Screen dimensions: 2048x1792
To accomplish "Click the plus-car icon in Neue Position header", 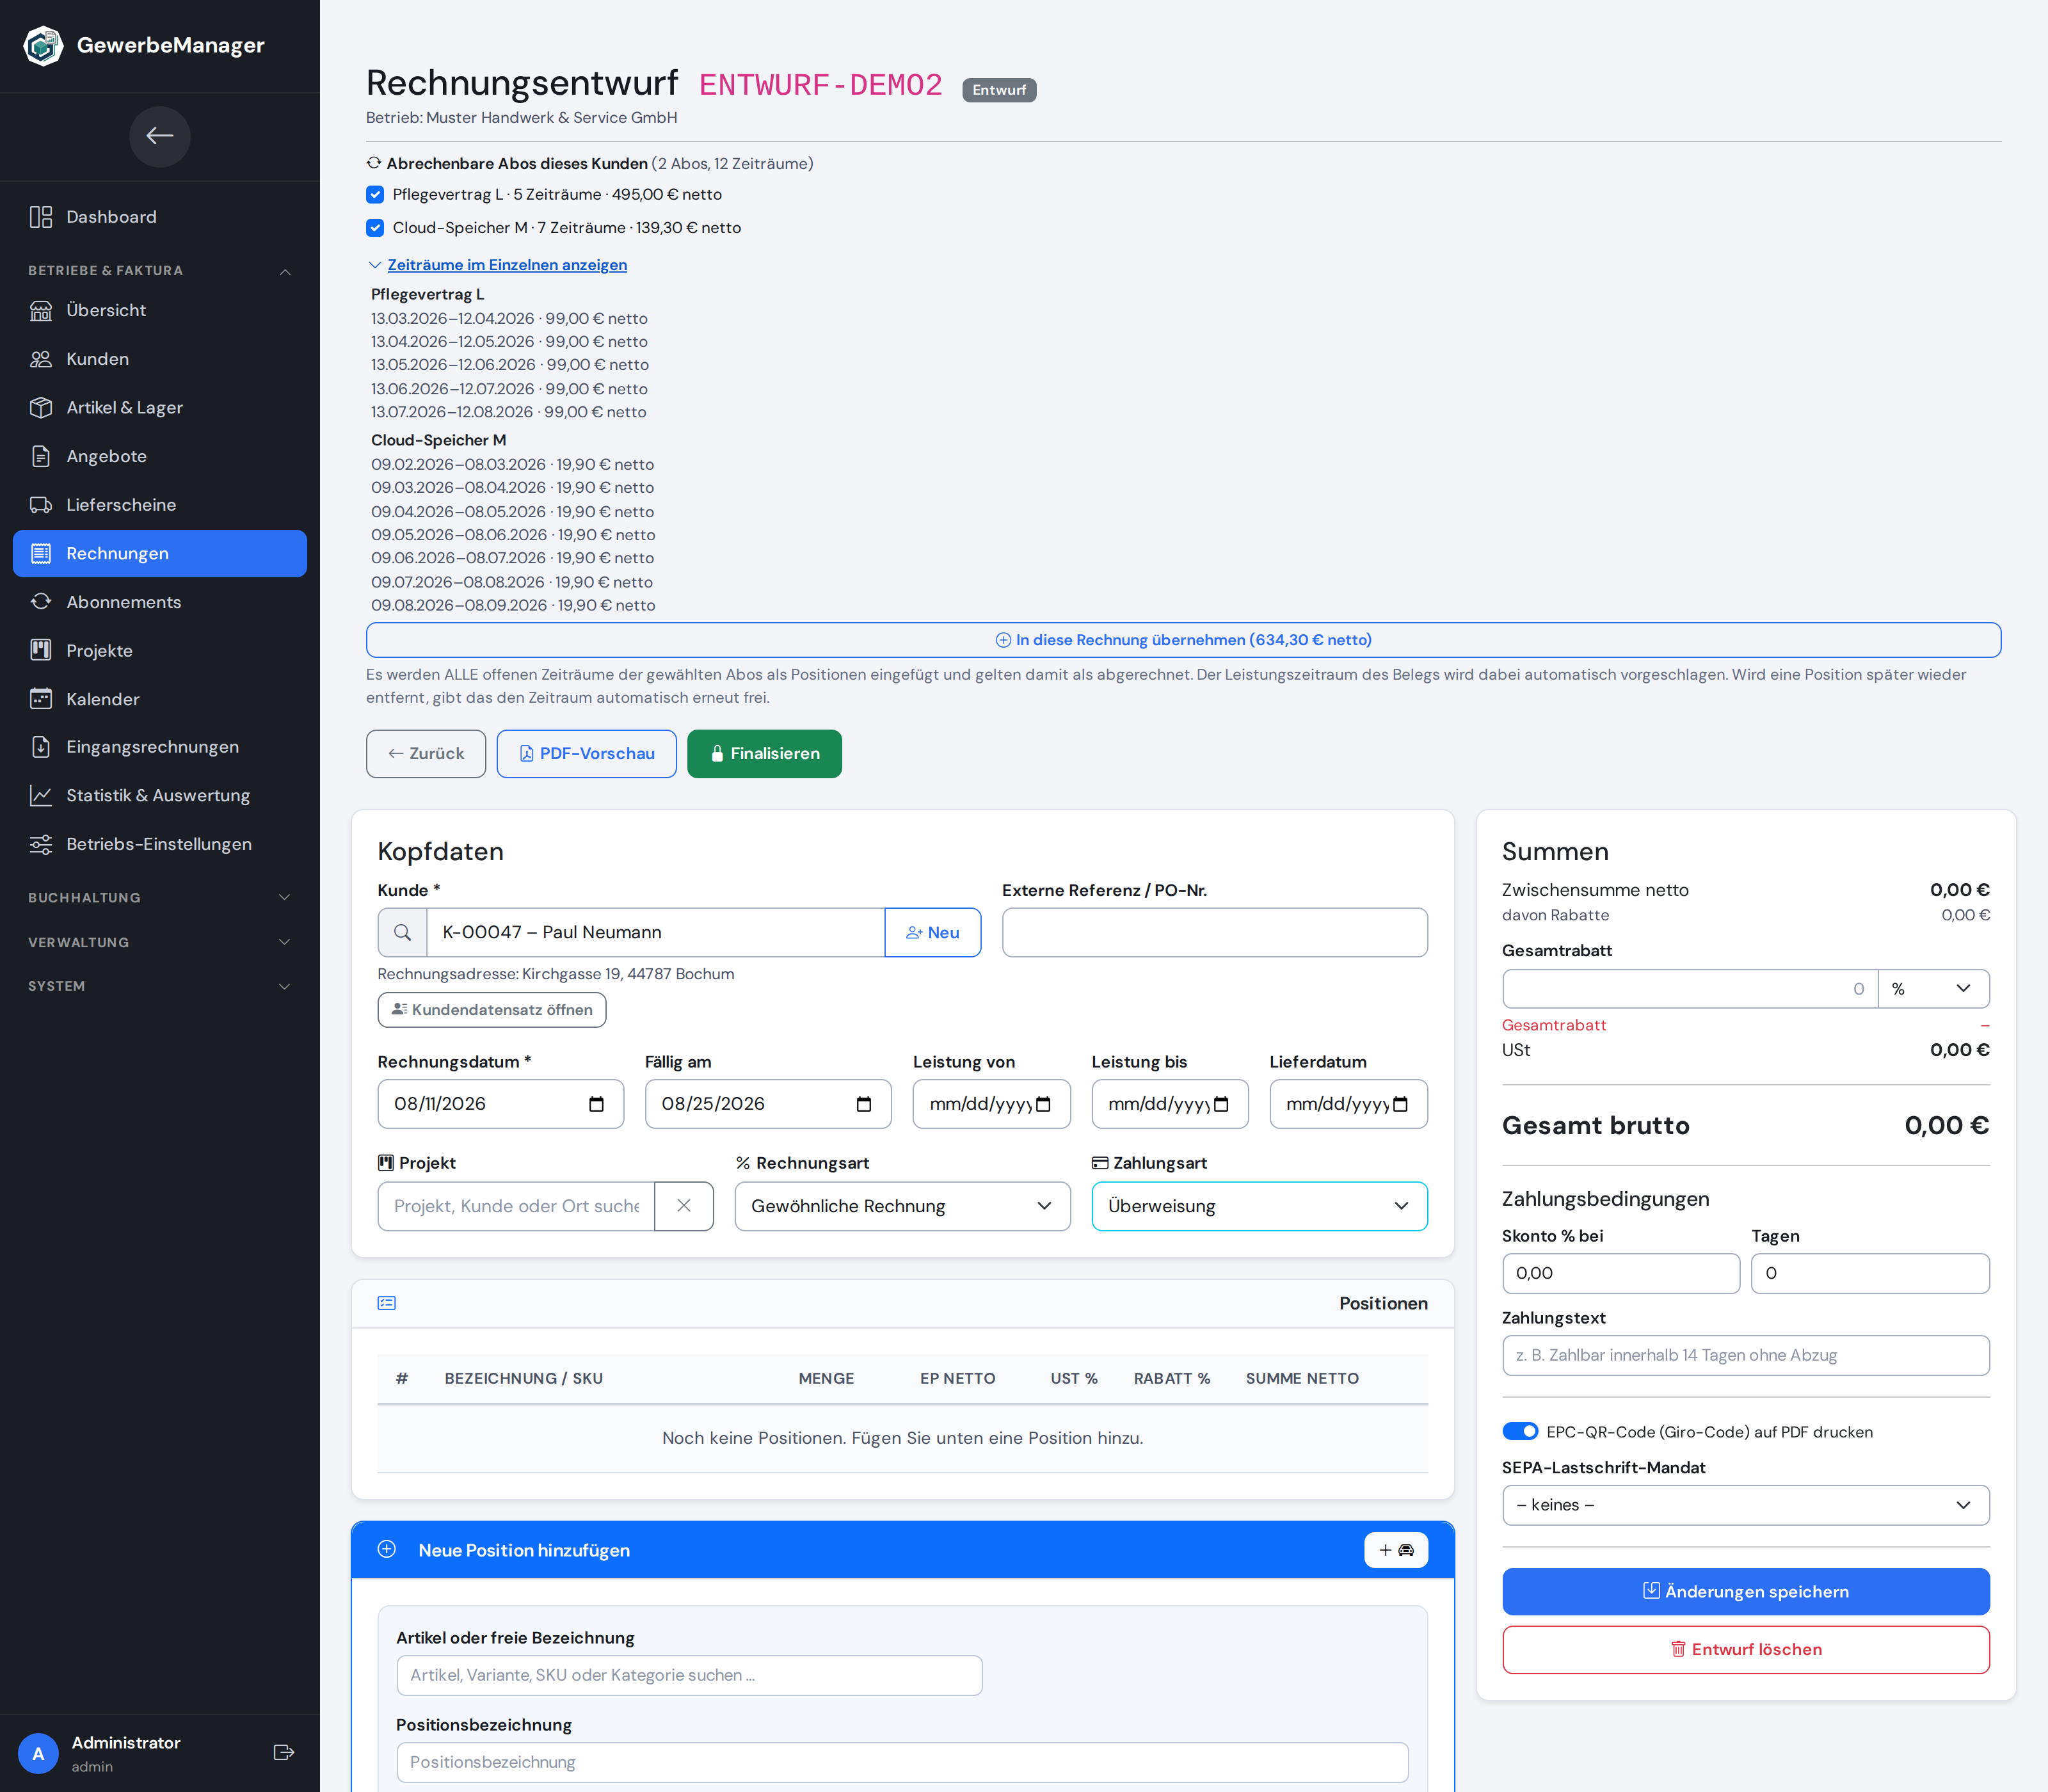I will click(x=1396, y=1550).
